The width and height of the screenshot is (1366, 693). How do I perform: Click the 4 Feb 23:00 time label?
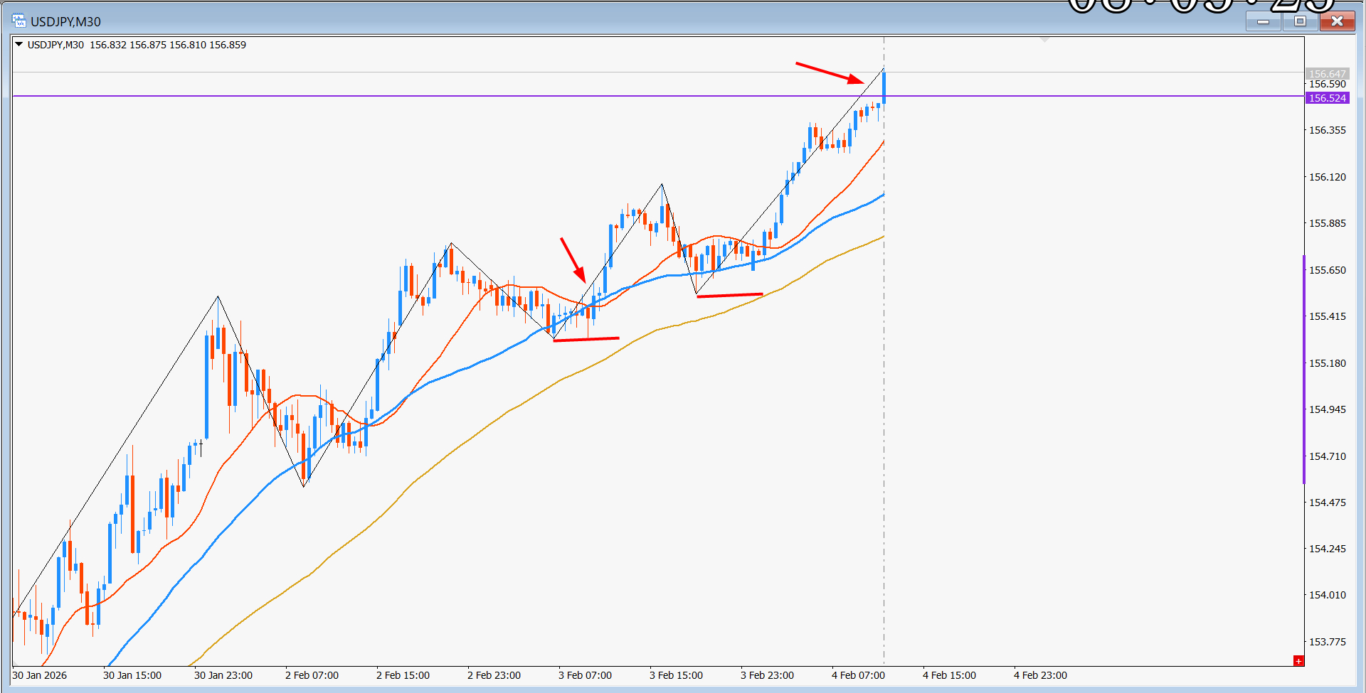coord(1040,675)
